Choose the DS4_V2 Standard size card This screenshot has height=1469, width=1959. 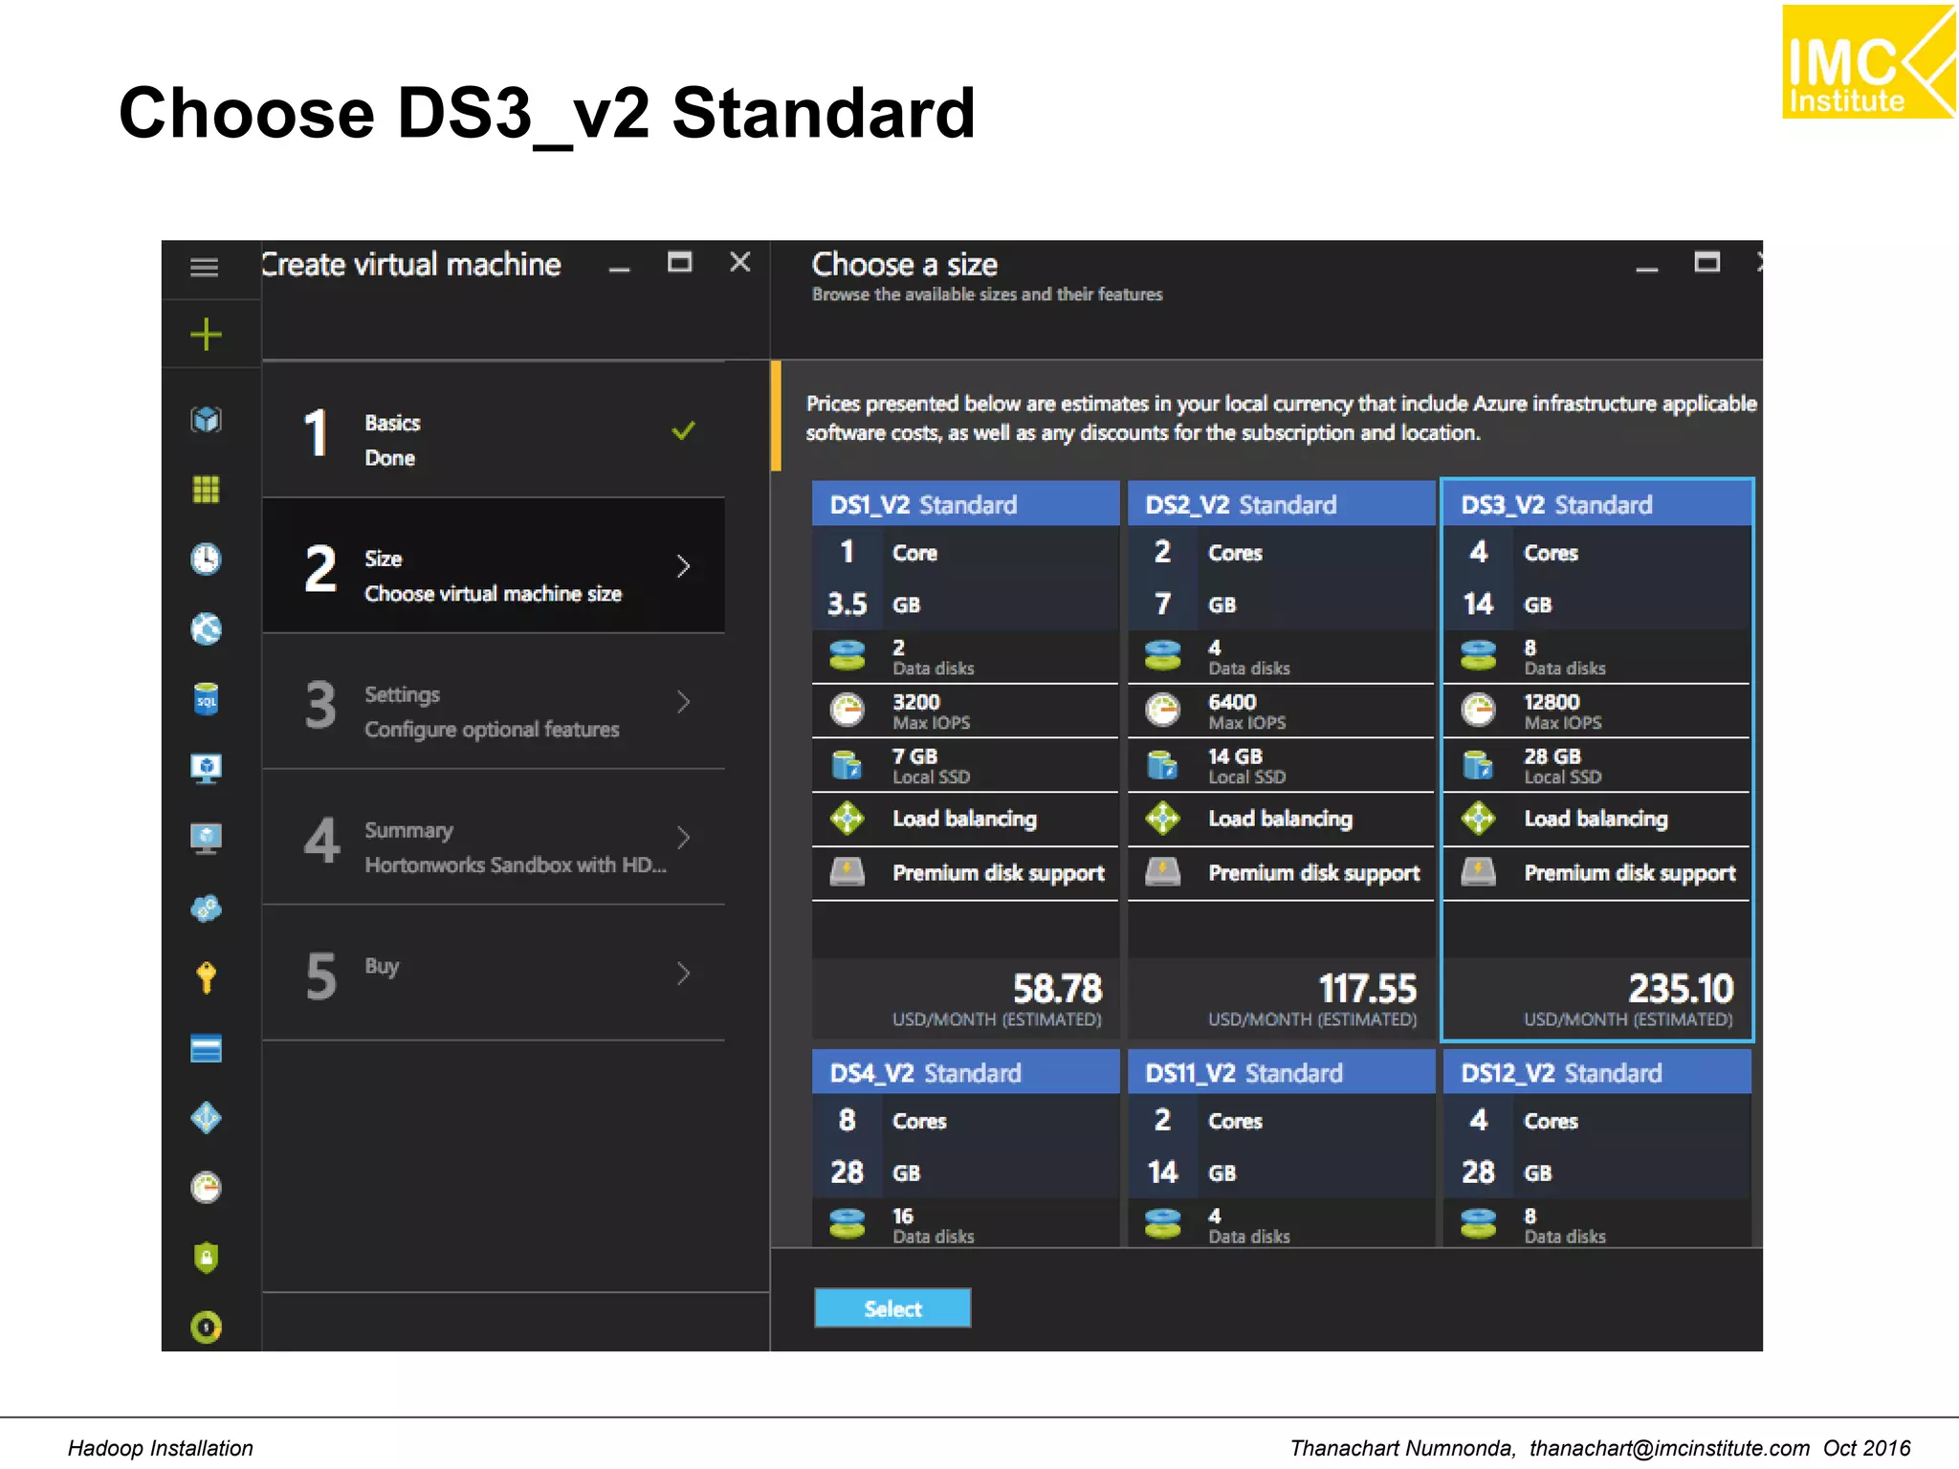[965, 1148]
